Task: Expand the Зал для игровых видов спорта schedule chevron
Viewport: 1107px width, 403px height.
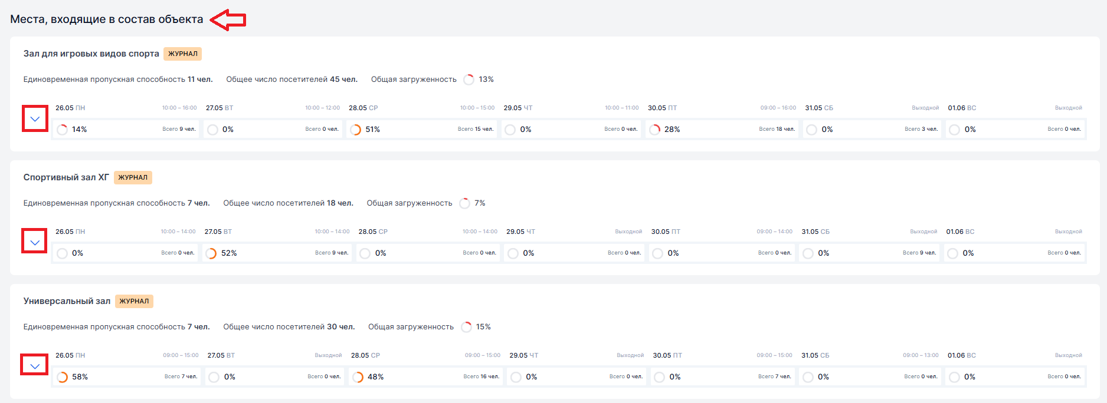Action: click(x=35, y=119)
